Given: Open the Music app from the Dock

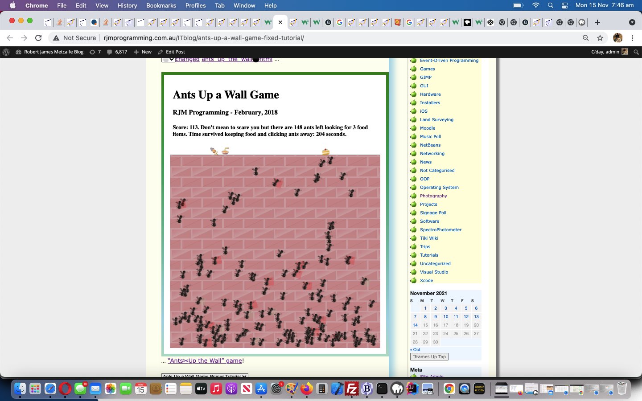Looking at the screenshot, I should pos(216,389).
